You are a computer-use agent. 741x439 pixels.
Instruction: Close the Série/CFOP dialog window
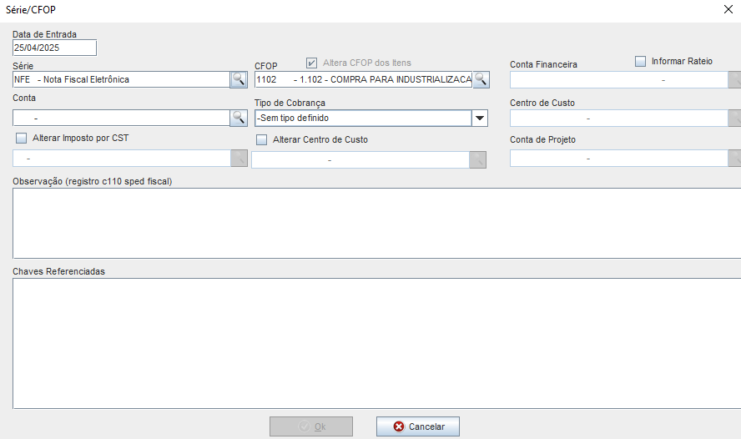724,9
